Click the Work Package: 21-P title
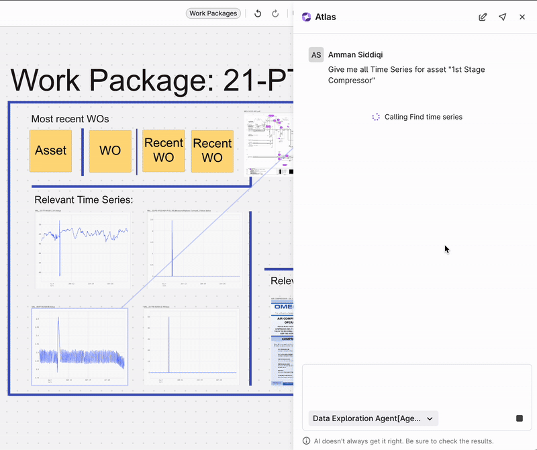Image resolution: width=537 pixels, height=450 pixels. click(152, 80)
